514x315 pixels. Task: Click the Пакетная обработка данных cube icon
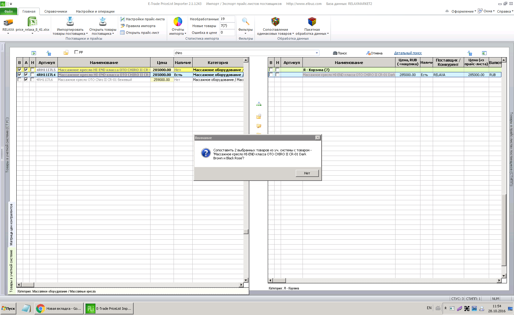pos(312,22)
